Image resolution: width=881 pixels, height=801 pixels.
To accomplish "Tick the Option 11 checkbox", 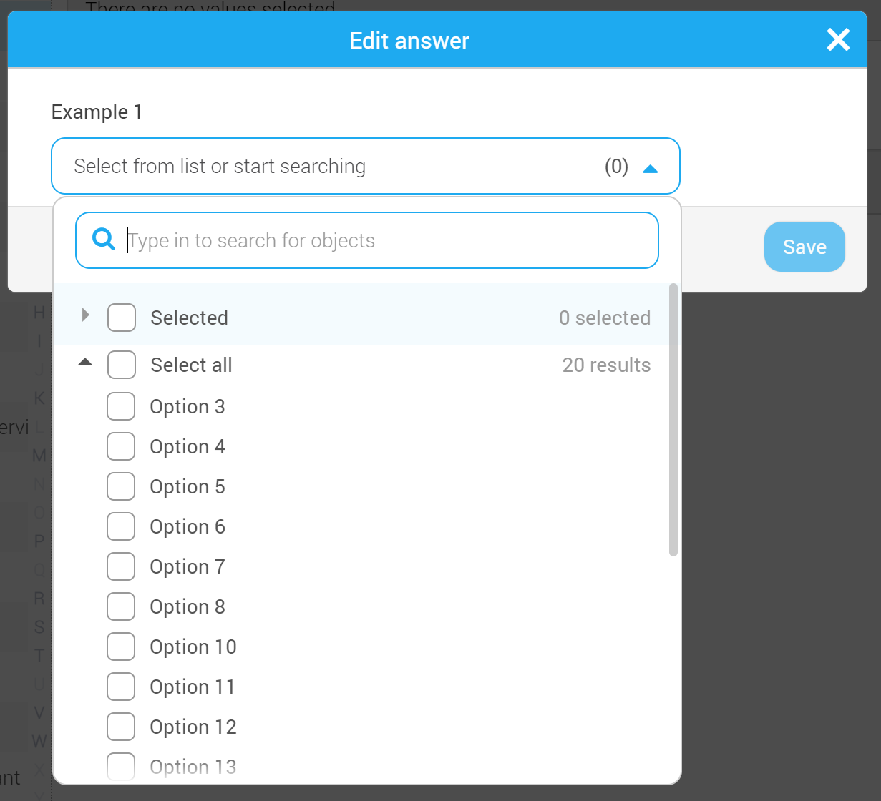I will point(121,687).
